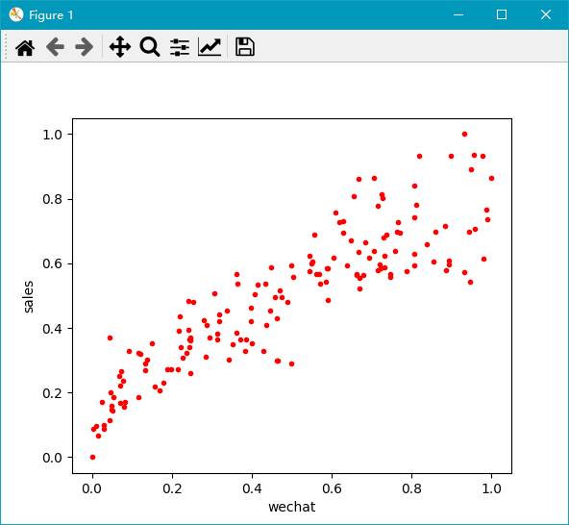This screenshot has width=569, height=525.
Task: Click the 'sales' y-axis label
Action: tap(28, 296)
